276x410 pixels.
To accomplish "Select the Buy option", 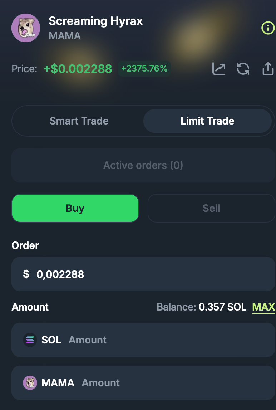I will point(75,208).
